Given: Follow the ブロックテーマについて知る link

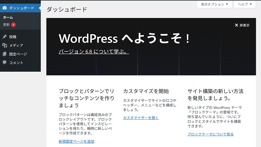Looking at the screenshot, I should point(211,134).
